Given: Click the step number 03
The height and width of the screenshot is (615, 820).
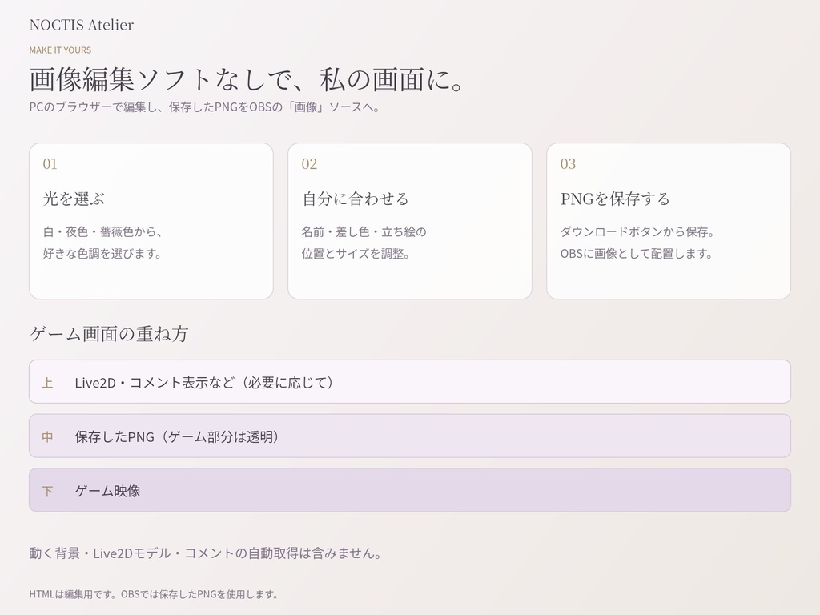Looking at the screenshot, I should [568, 164].
